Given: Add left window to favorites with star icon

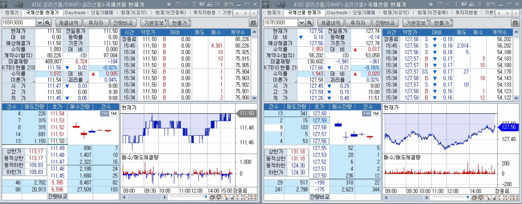Looking at the screenshot, I should pos(169,4).
